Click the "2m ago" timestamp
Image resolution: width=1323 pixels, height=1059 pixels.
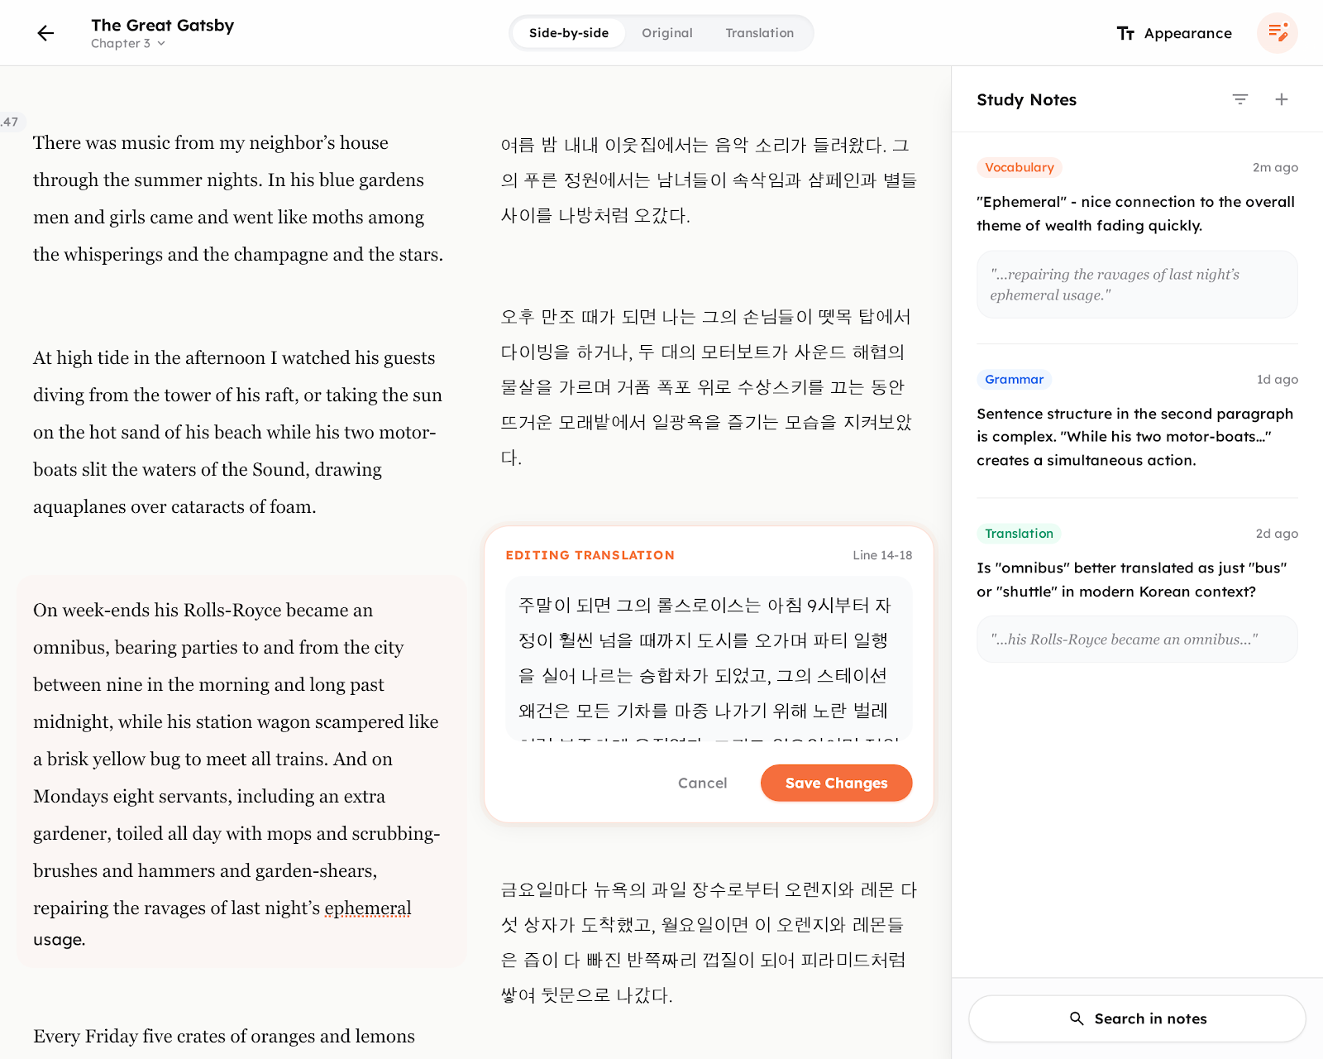click(x=1275, y=167)
